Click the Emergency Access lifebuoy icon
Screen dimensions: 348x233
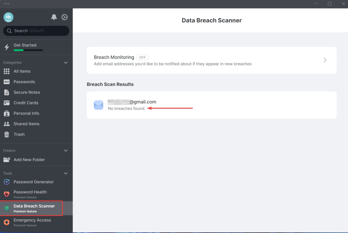point(7,222)
